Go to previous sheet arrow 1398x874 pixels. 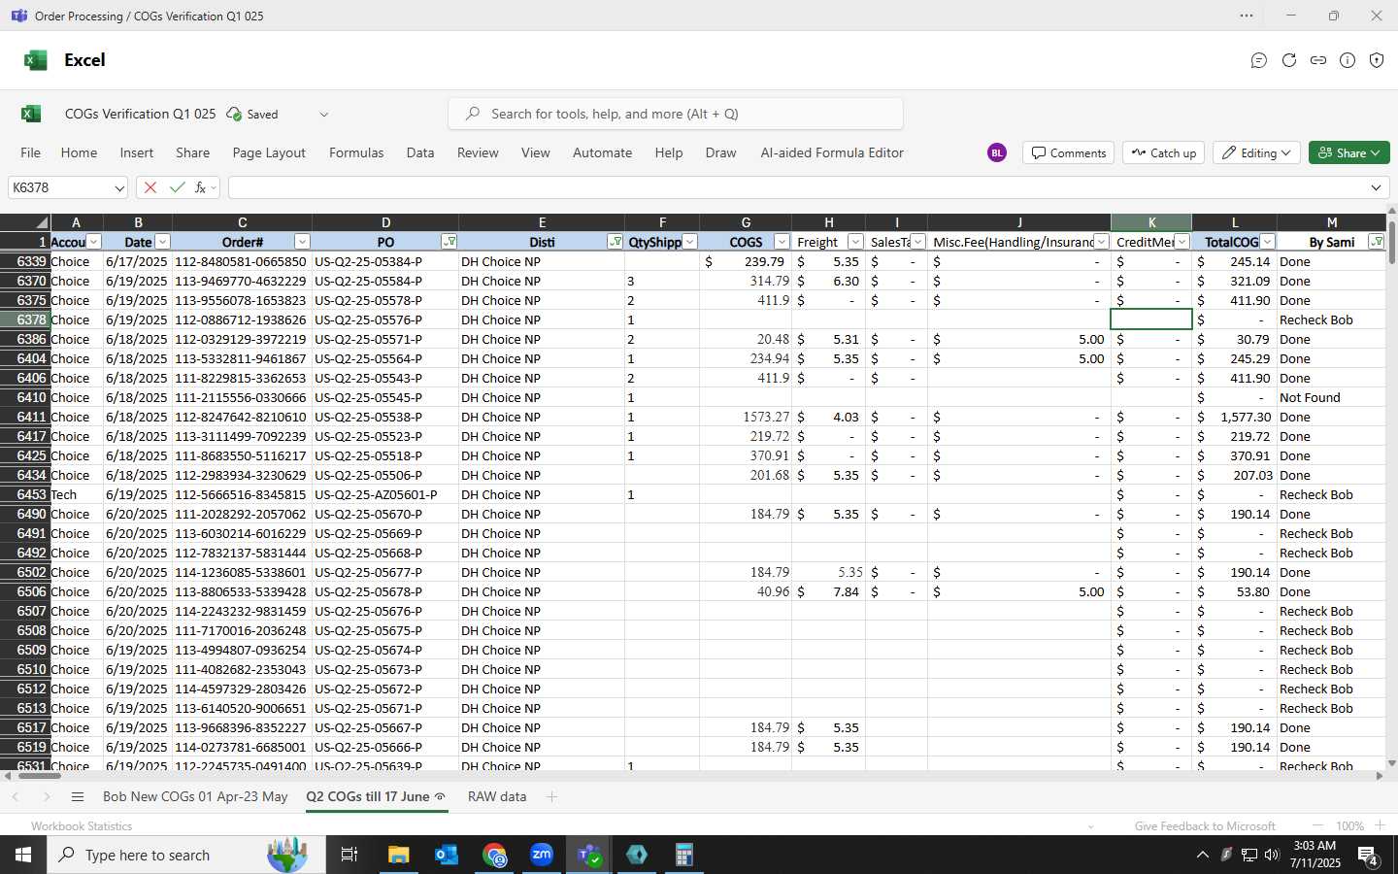[16, 796]
